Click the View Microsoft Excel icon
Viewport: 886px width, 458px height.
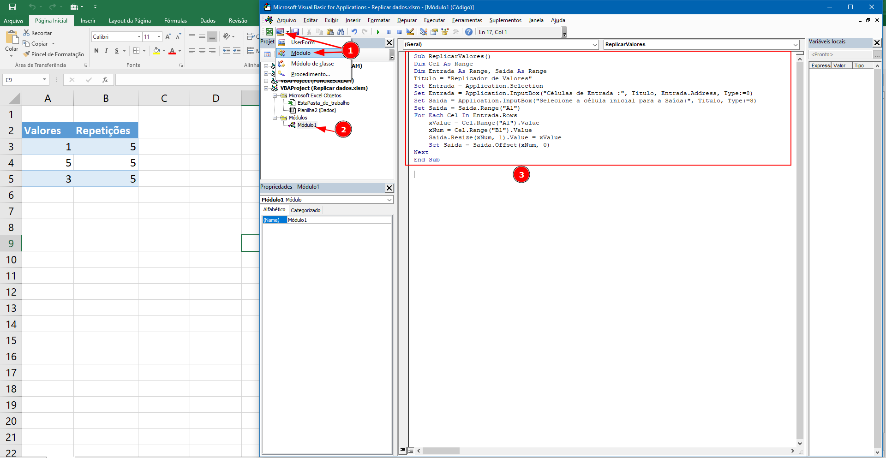(x=269, y=32)
